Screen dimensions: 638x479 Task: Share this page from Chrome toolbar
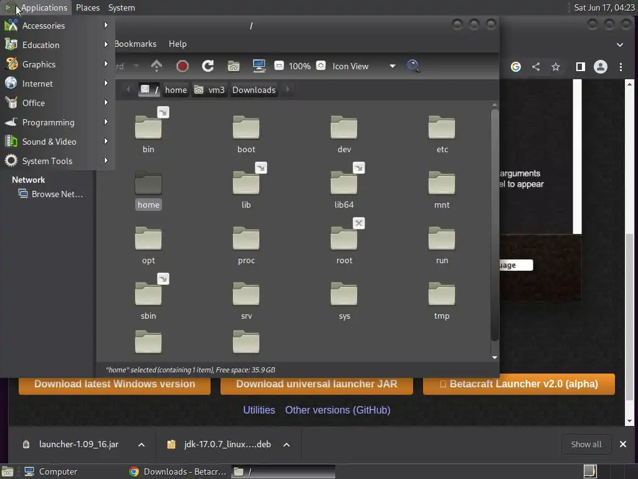point(536,67)
